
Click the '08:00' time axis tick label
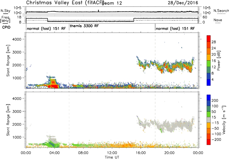tap(83, 153)
